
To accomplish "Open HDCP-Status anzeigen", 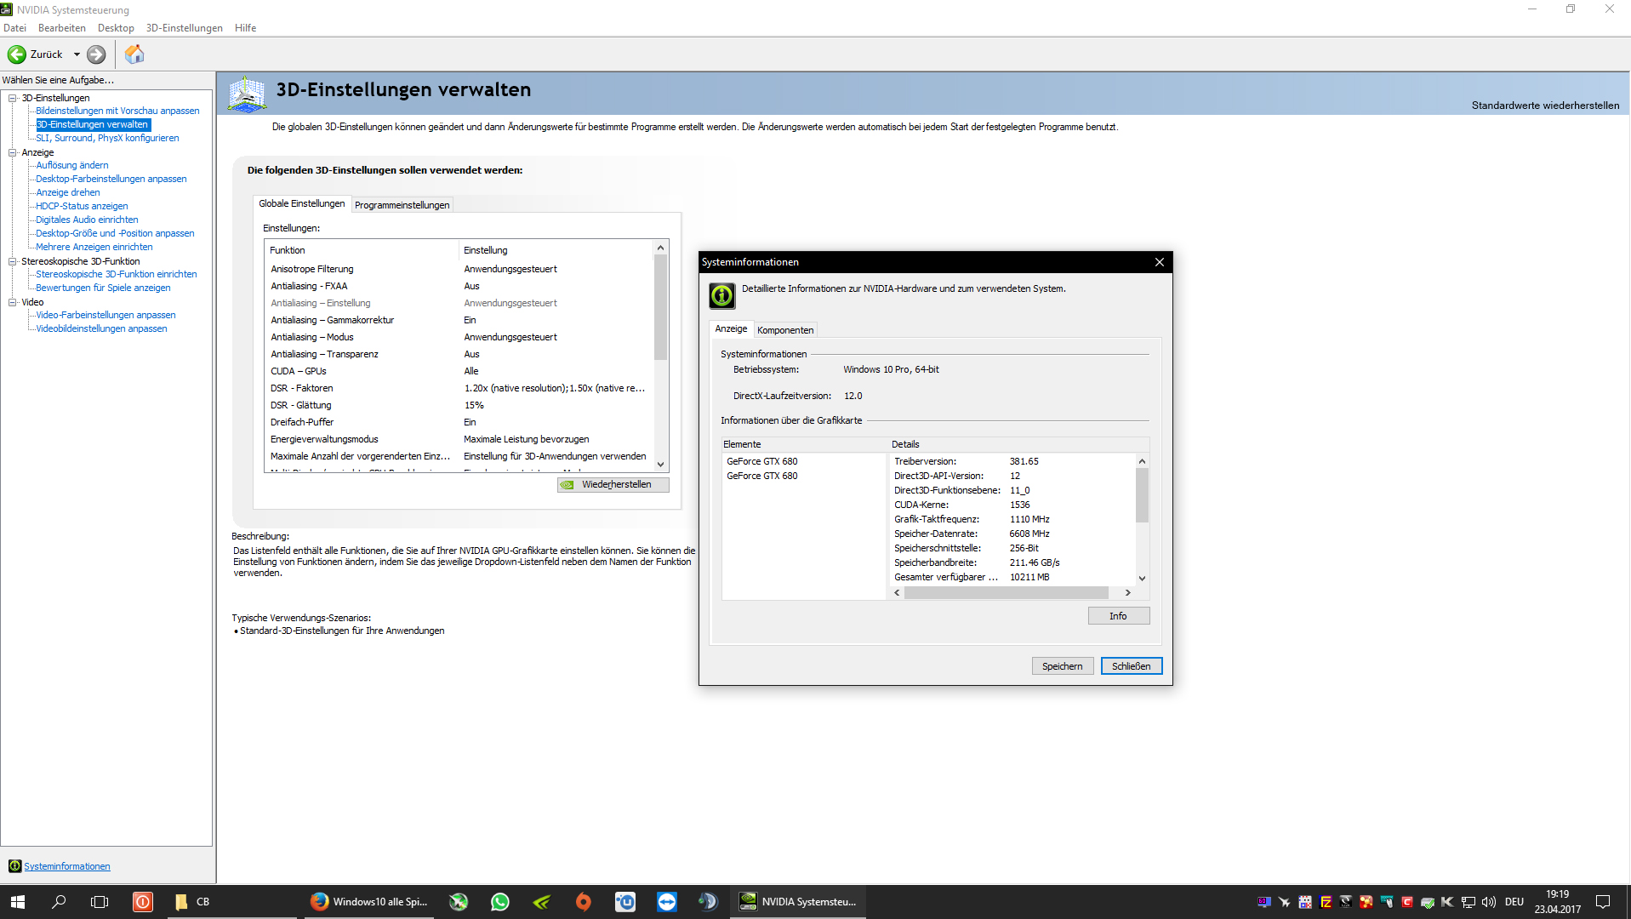I will [x=82, y=206].
